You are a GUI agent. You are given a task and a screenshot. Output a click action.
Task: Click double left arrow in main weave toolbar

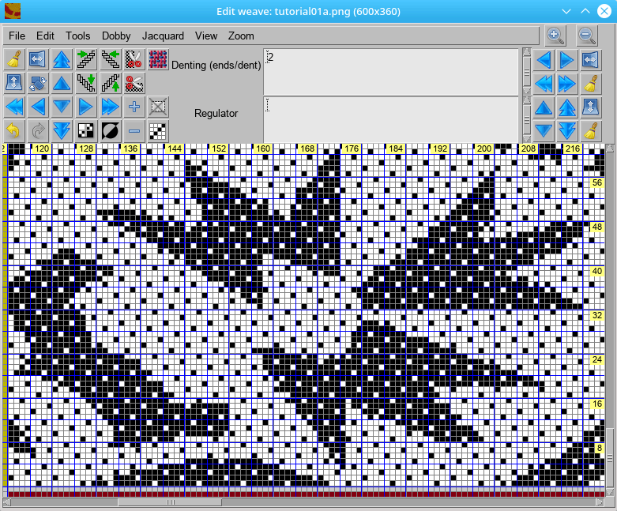tap(14, 107)
